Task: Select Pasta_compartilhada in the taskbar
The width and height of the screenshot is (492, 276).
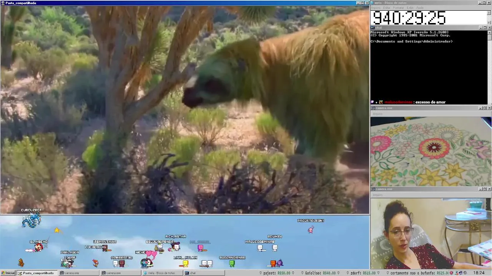Action: pyautogui.click(x=37, y=273)
